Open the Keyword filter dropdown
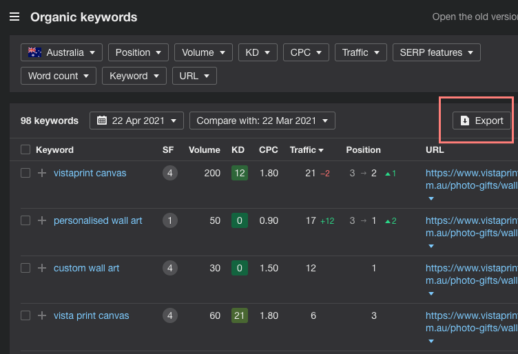 coord(134,76)
